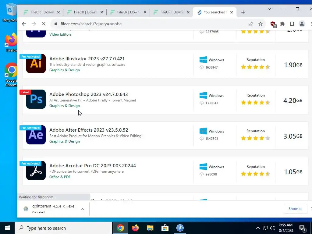Viewport: 312px width, 234px height.
Task: Toggle the Chrome side panel icon
Action: click(x=292, y=24)
